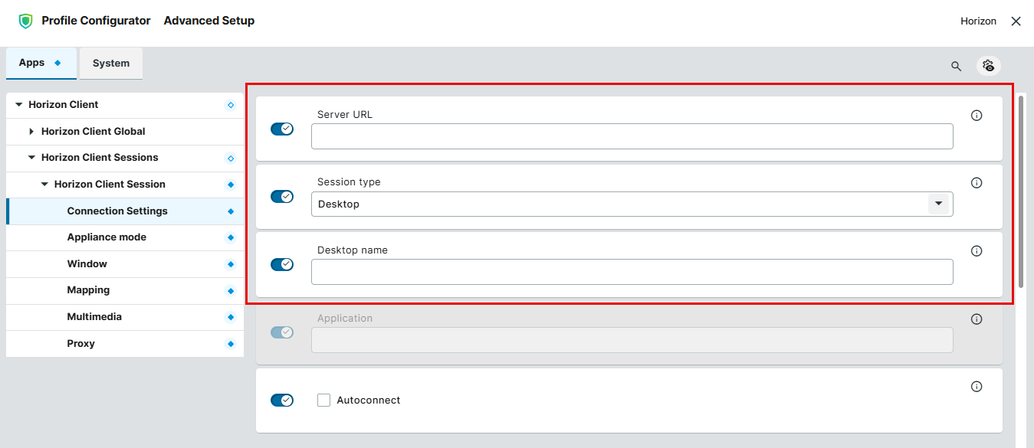Screen dimensions: 1034x448
Task: Toggle the Autoconnect row switch
Action: coord(282,400)
